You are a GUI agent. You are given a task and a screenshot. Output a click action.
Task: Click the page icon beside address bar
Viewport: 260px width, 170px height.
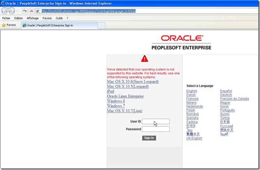coord(38,11)
